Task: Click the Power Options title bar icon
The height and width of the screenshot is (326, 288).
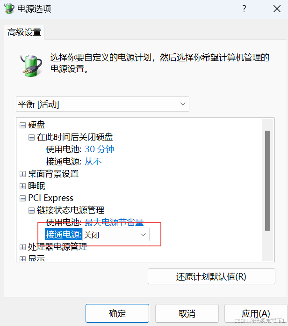Action: (x=9, y=8)
